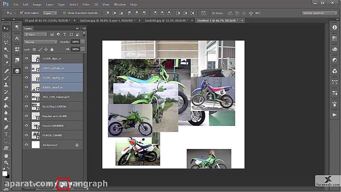Image resolution: width=341 pixels, height=192 pixels.
Task: Select the Eyedropper tool
Action: coord(6,63)
